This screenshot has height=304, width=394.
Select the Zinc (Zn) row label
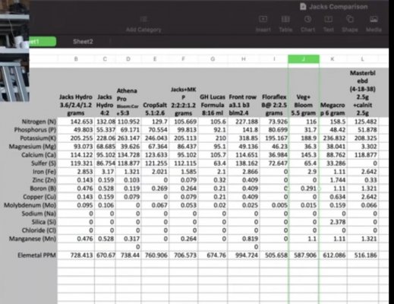(x=44, y=180)
